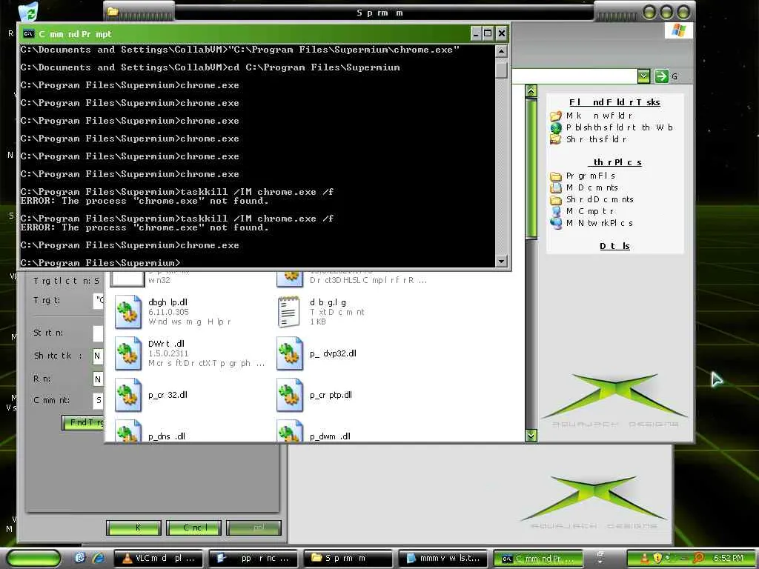
Task: Select the debug.log text document icon
Action: pos(290,312)
